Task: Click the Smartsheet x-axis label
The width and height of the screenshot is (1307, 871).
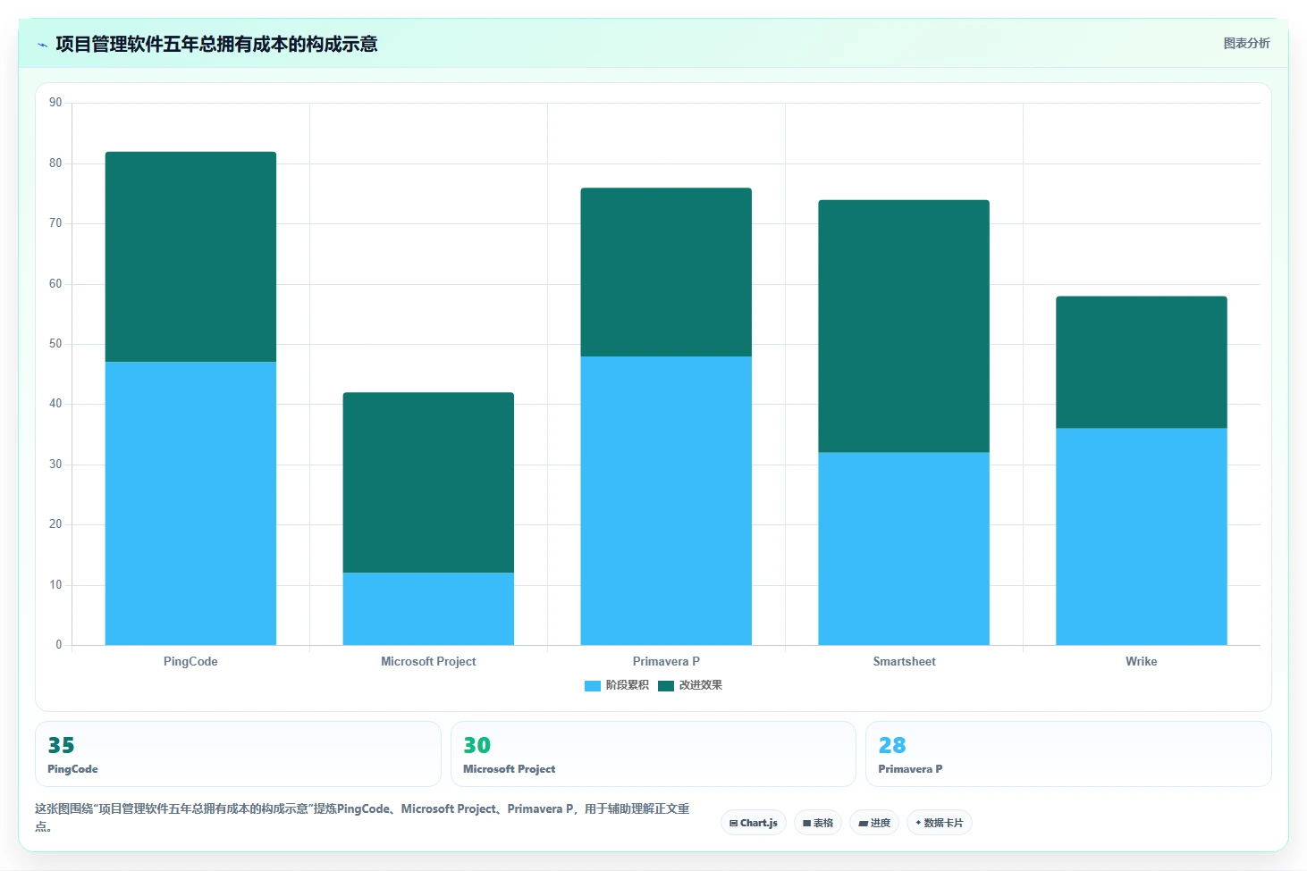Action: pyautogui.click(x=904, y=661)
